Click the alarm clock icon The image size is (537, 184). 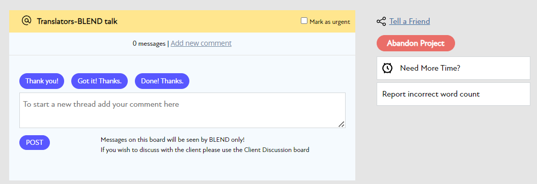pyautogui.click(x=387, y=68)
